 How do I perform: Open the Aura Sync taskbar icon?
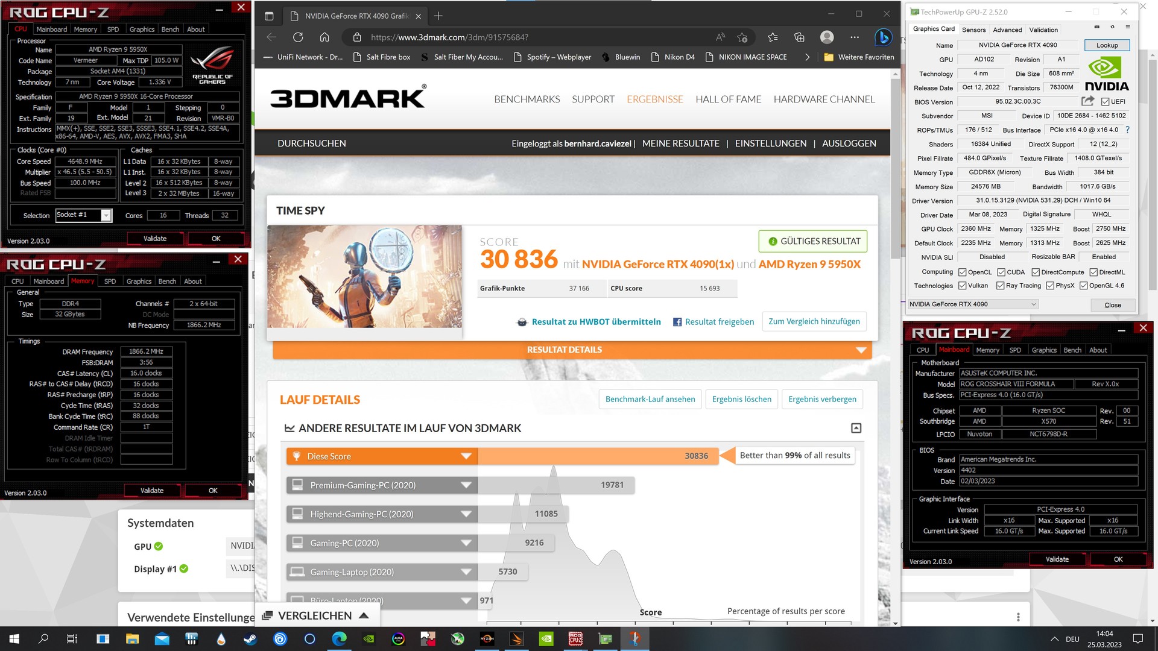398,639
